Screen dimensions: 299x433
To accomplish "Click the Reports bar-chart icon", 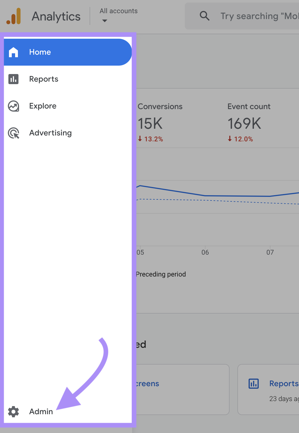I will point(13,79).
